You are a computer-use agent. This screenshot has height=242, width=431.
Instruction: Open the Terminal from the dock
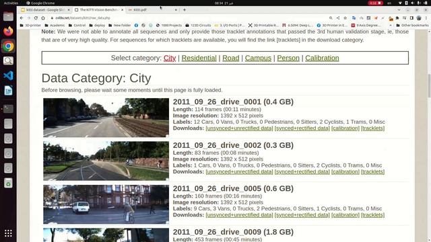point(8,109)
